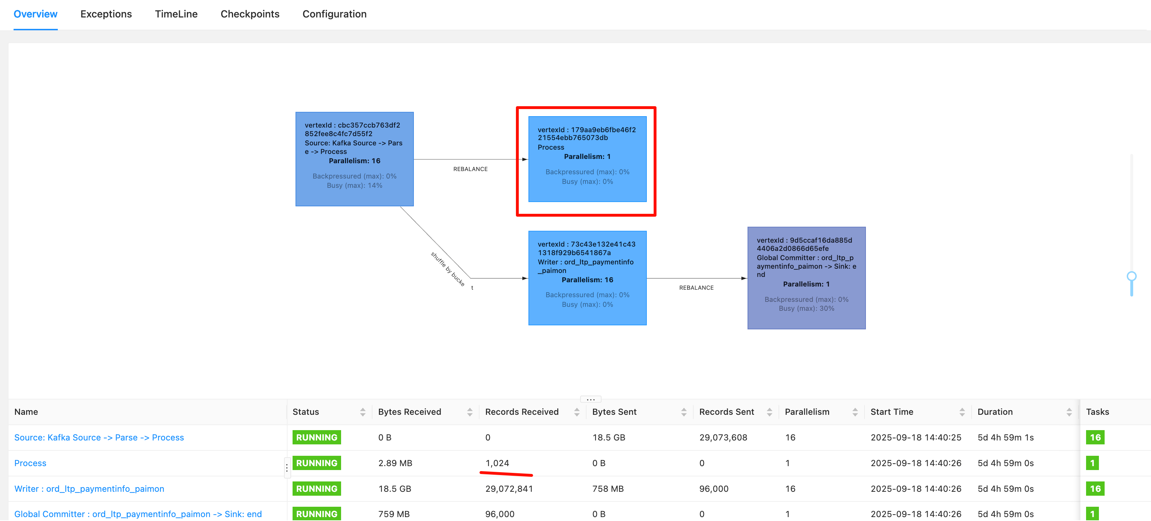The width and height of the screenshot is (1151, 521).
Task: Sort by Bytes Sent column arrows
Action: click(684, 412)
